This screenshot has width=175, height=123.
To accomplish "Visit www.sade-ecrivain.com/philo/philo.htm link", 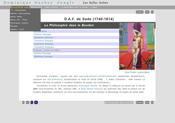I will pyautogui.click(x=98, y=76).
